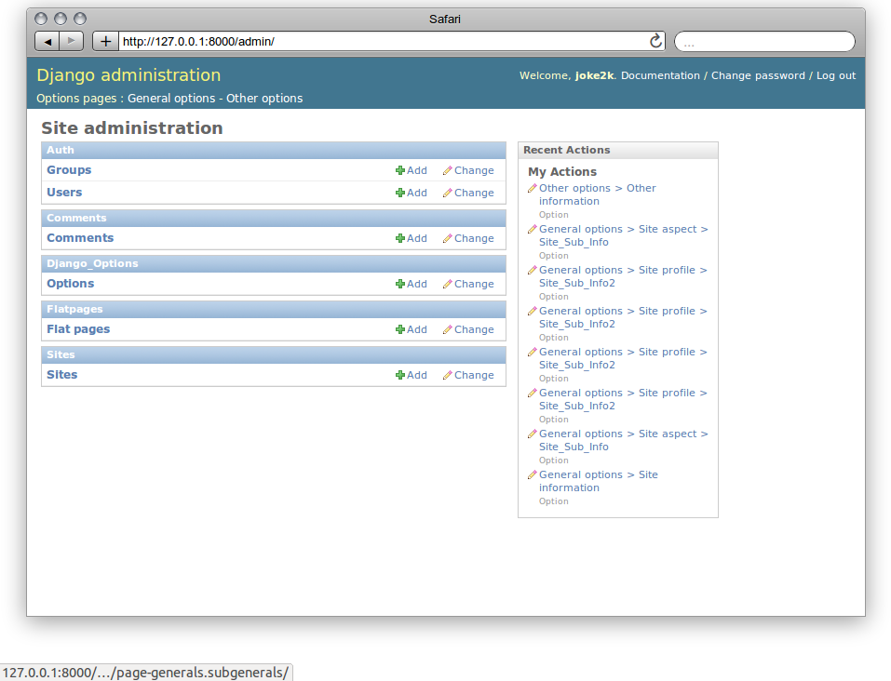Open the Groups model link
Viewport: 891px width, 681px height.
(x=69, y=170)
